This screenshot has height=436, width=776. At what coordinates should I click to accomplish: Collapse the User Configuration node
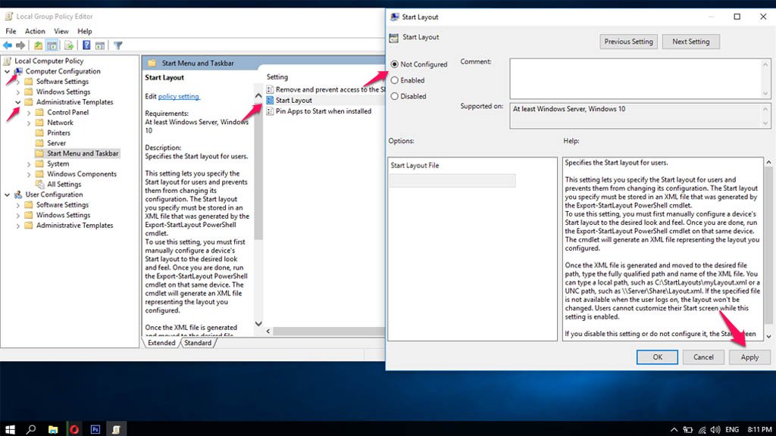point(7,195)
